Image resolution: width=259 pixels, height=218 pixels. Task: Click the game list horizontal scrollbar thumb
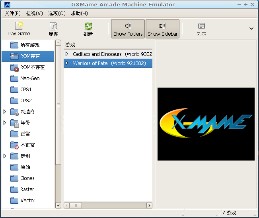[76, 205]
